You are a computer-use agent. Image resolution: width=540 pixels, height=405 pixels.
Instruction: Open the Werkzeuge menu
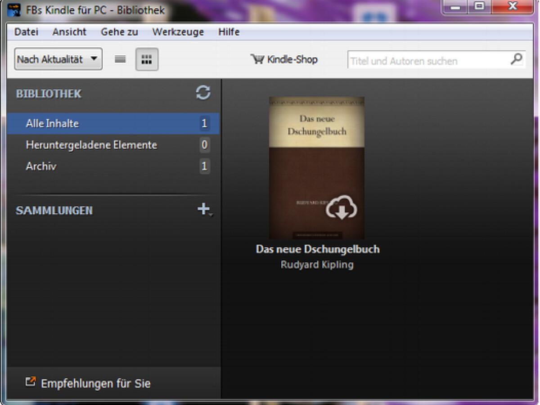point(178,32)
